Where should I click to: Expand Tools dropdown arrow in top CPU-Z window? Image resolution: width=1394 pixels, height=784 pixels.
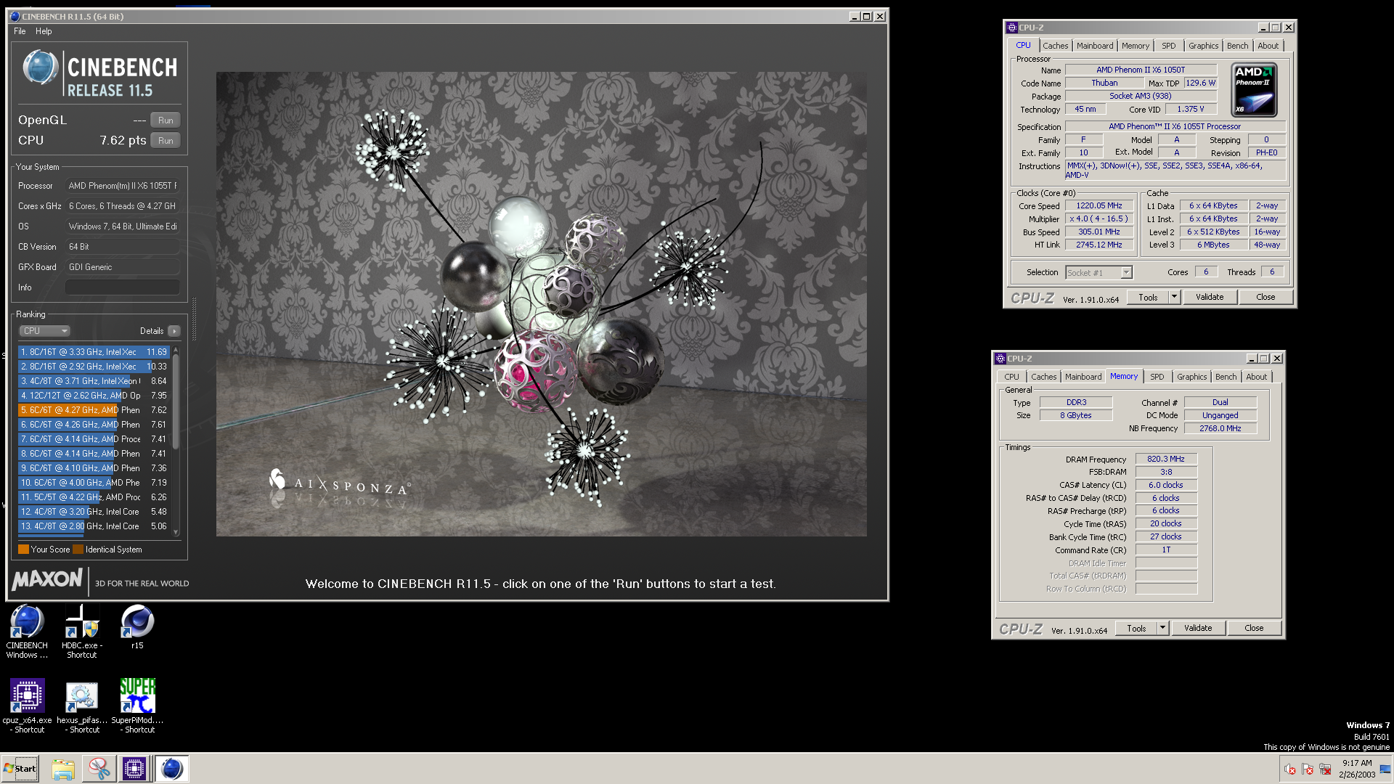tap(1174, 298)
